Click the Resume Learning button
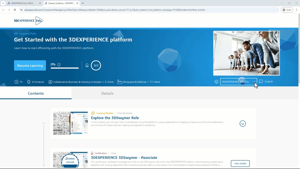 coord(30,65)
